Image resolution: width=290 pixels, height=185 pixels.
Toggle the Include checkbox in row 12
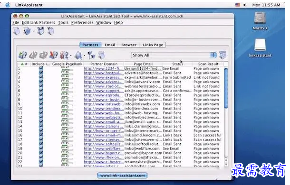tap(41, 117)
